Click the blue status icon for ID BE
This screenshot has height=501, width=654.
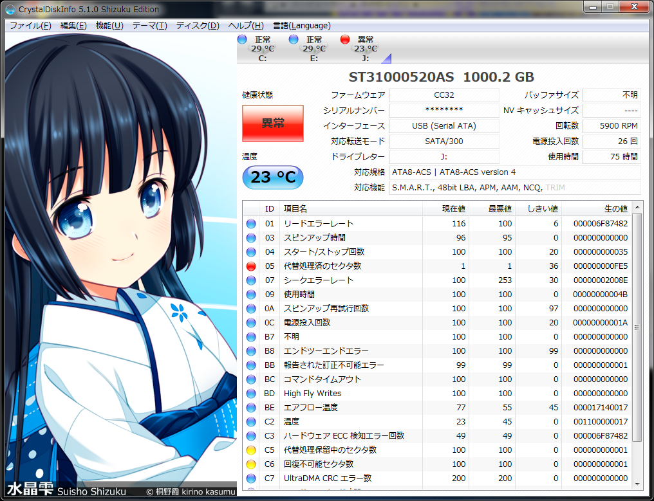tap(251, 408)
